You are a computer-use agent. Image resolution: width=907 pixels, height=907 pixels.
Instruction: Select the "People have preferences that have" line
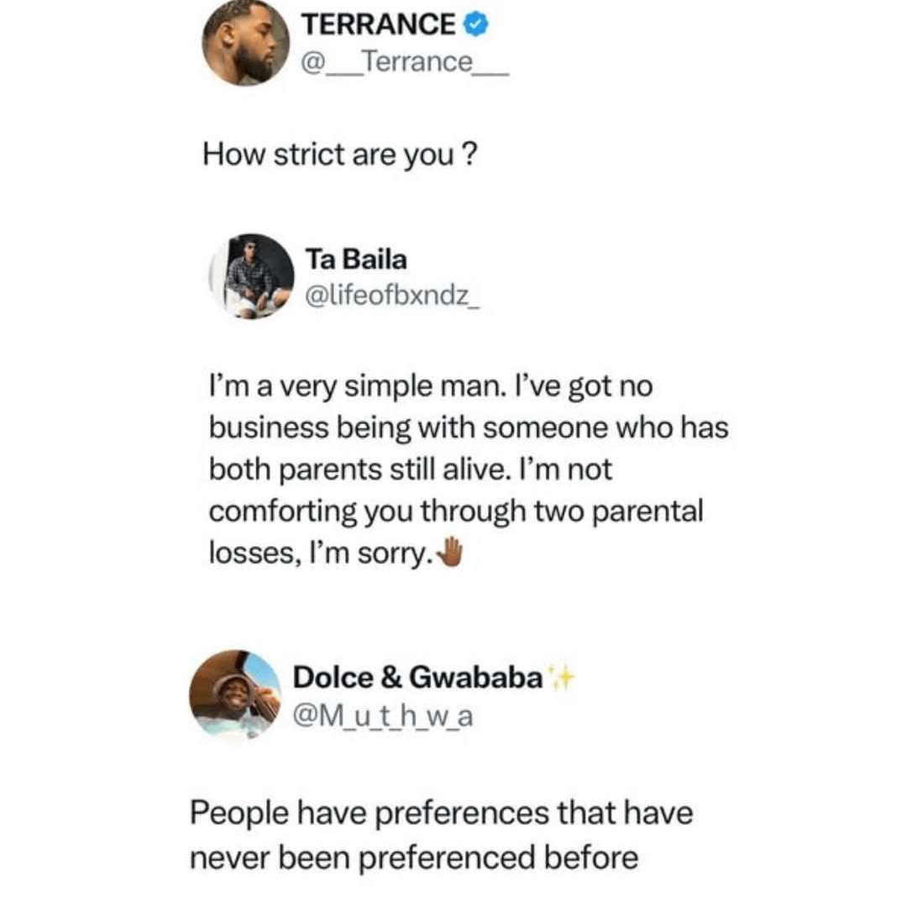tap(441, 814)
